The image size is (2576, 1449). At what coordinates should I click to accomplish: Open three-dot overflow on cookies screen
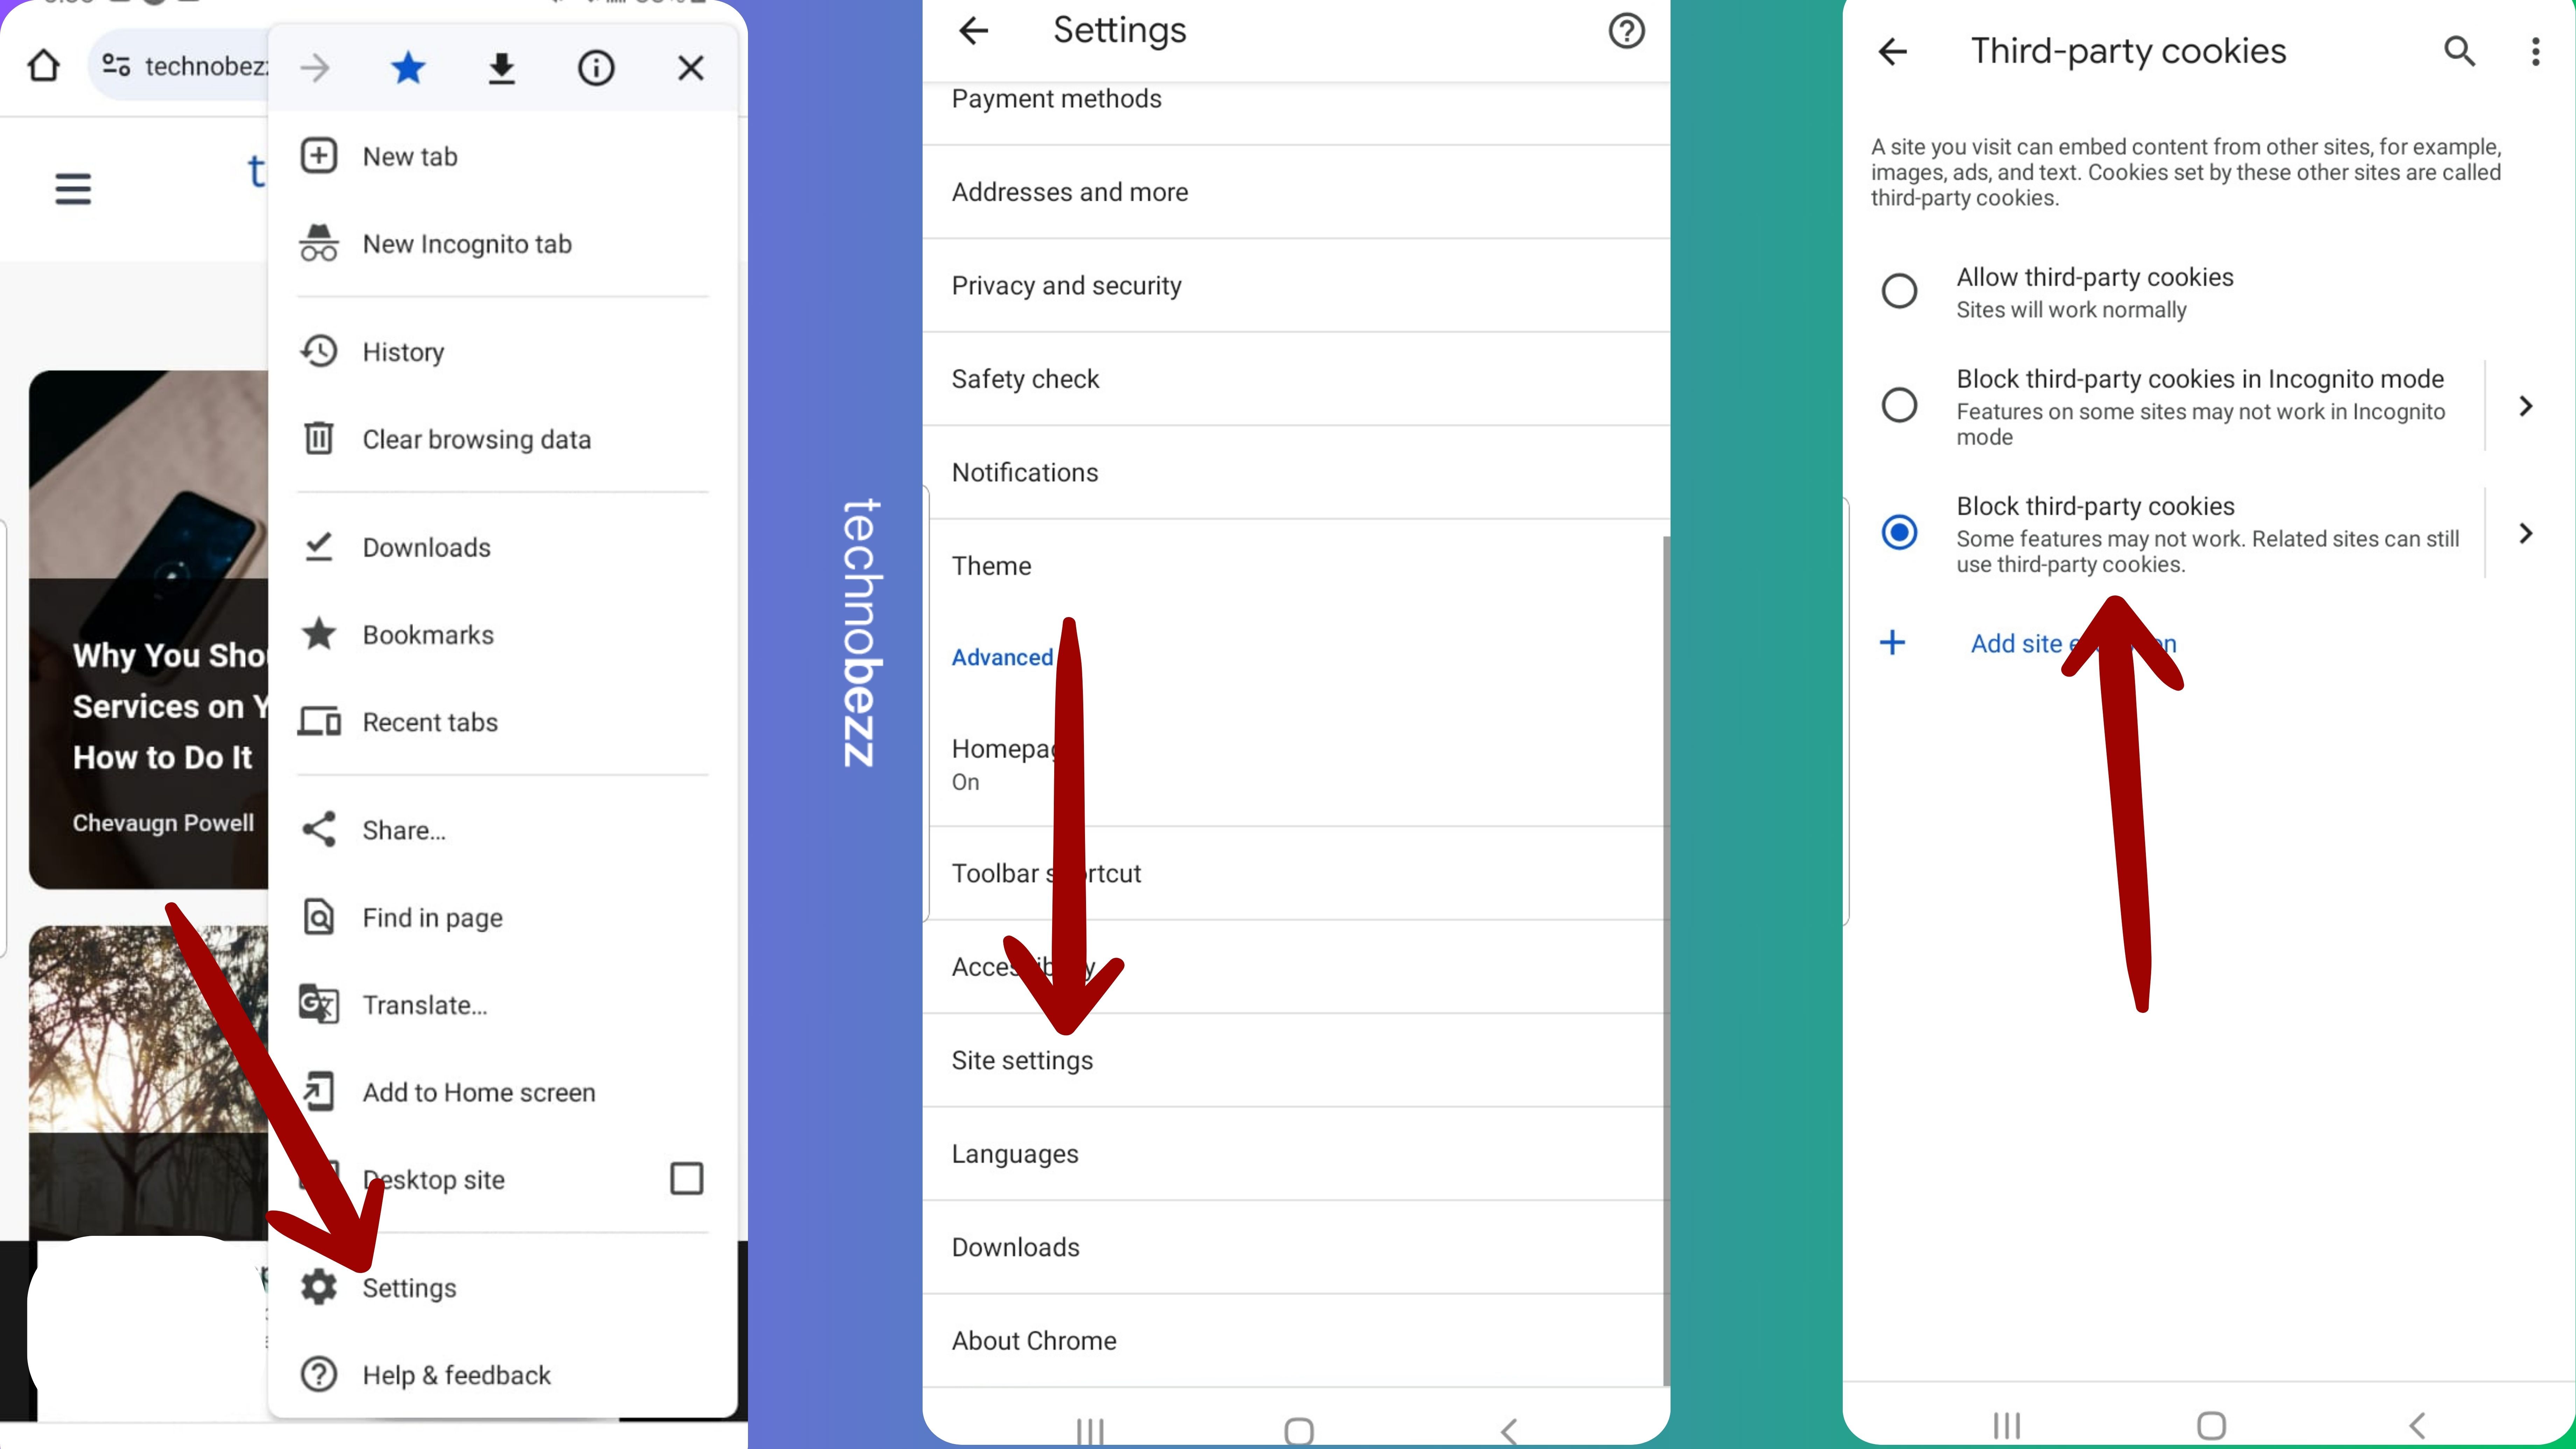point(2535,52)
